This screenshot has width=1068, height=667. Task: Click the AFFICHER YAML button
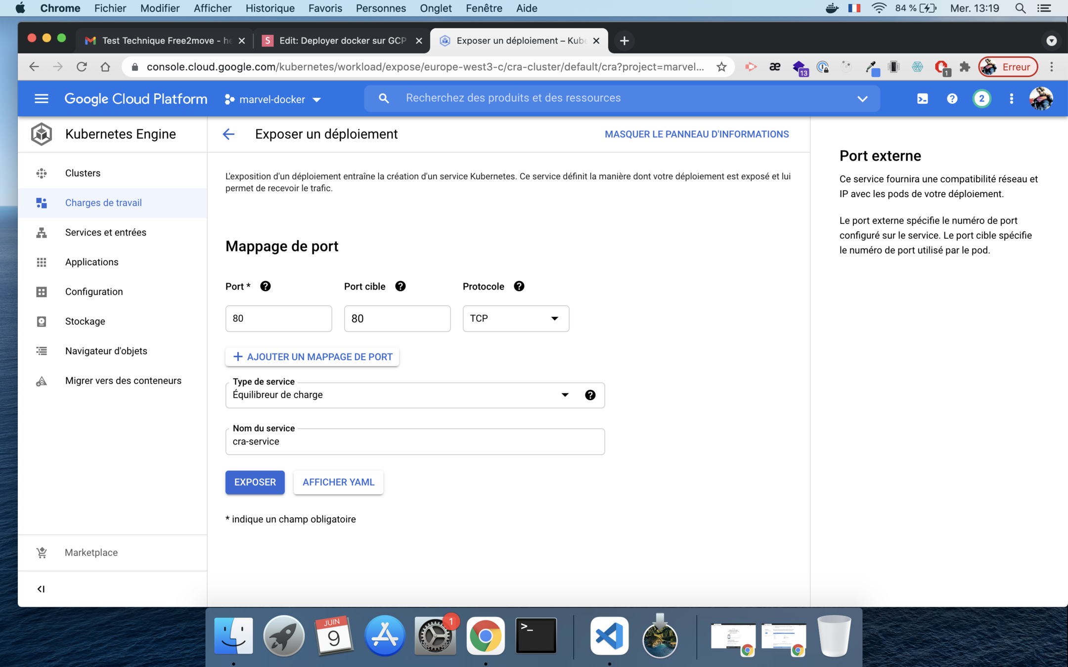(338, 482)
